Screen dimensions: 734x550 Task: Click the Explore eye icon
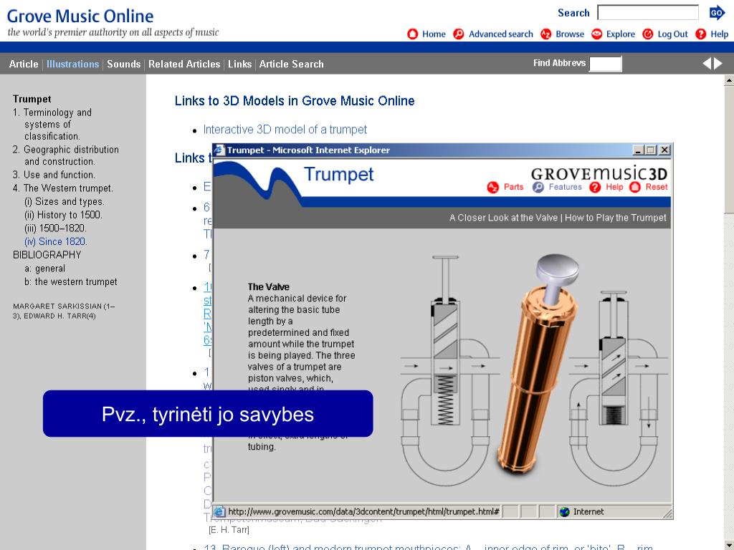click(596, 34)
